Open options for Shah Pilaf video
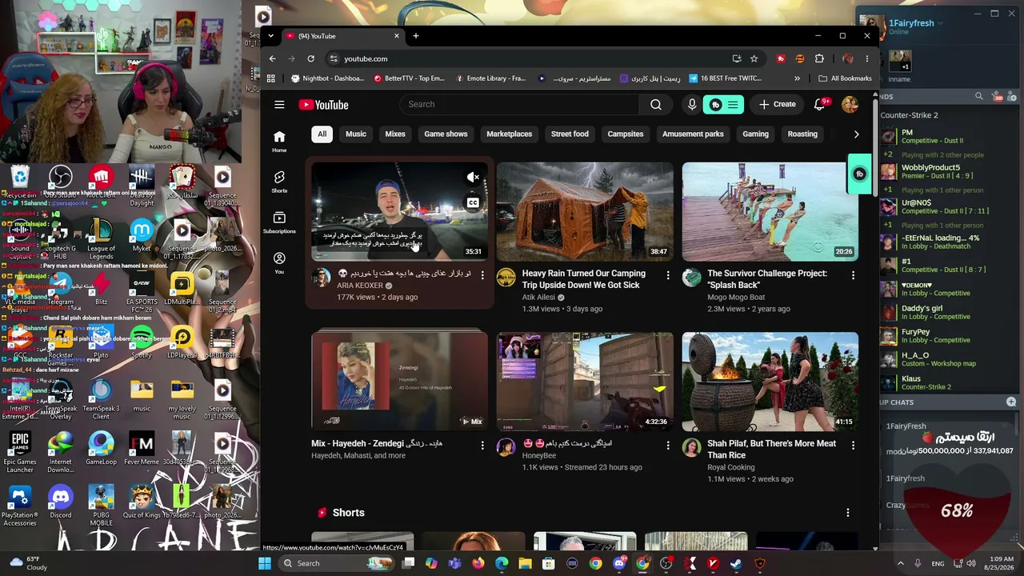Image resolution: width=1024 pixels, height=576 pixels. click(x=853, y=445)
